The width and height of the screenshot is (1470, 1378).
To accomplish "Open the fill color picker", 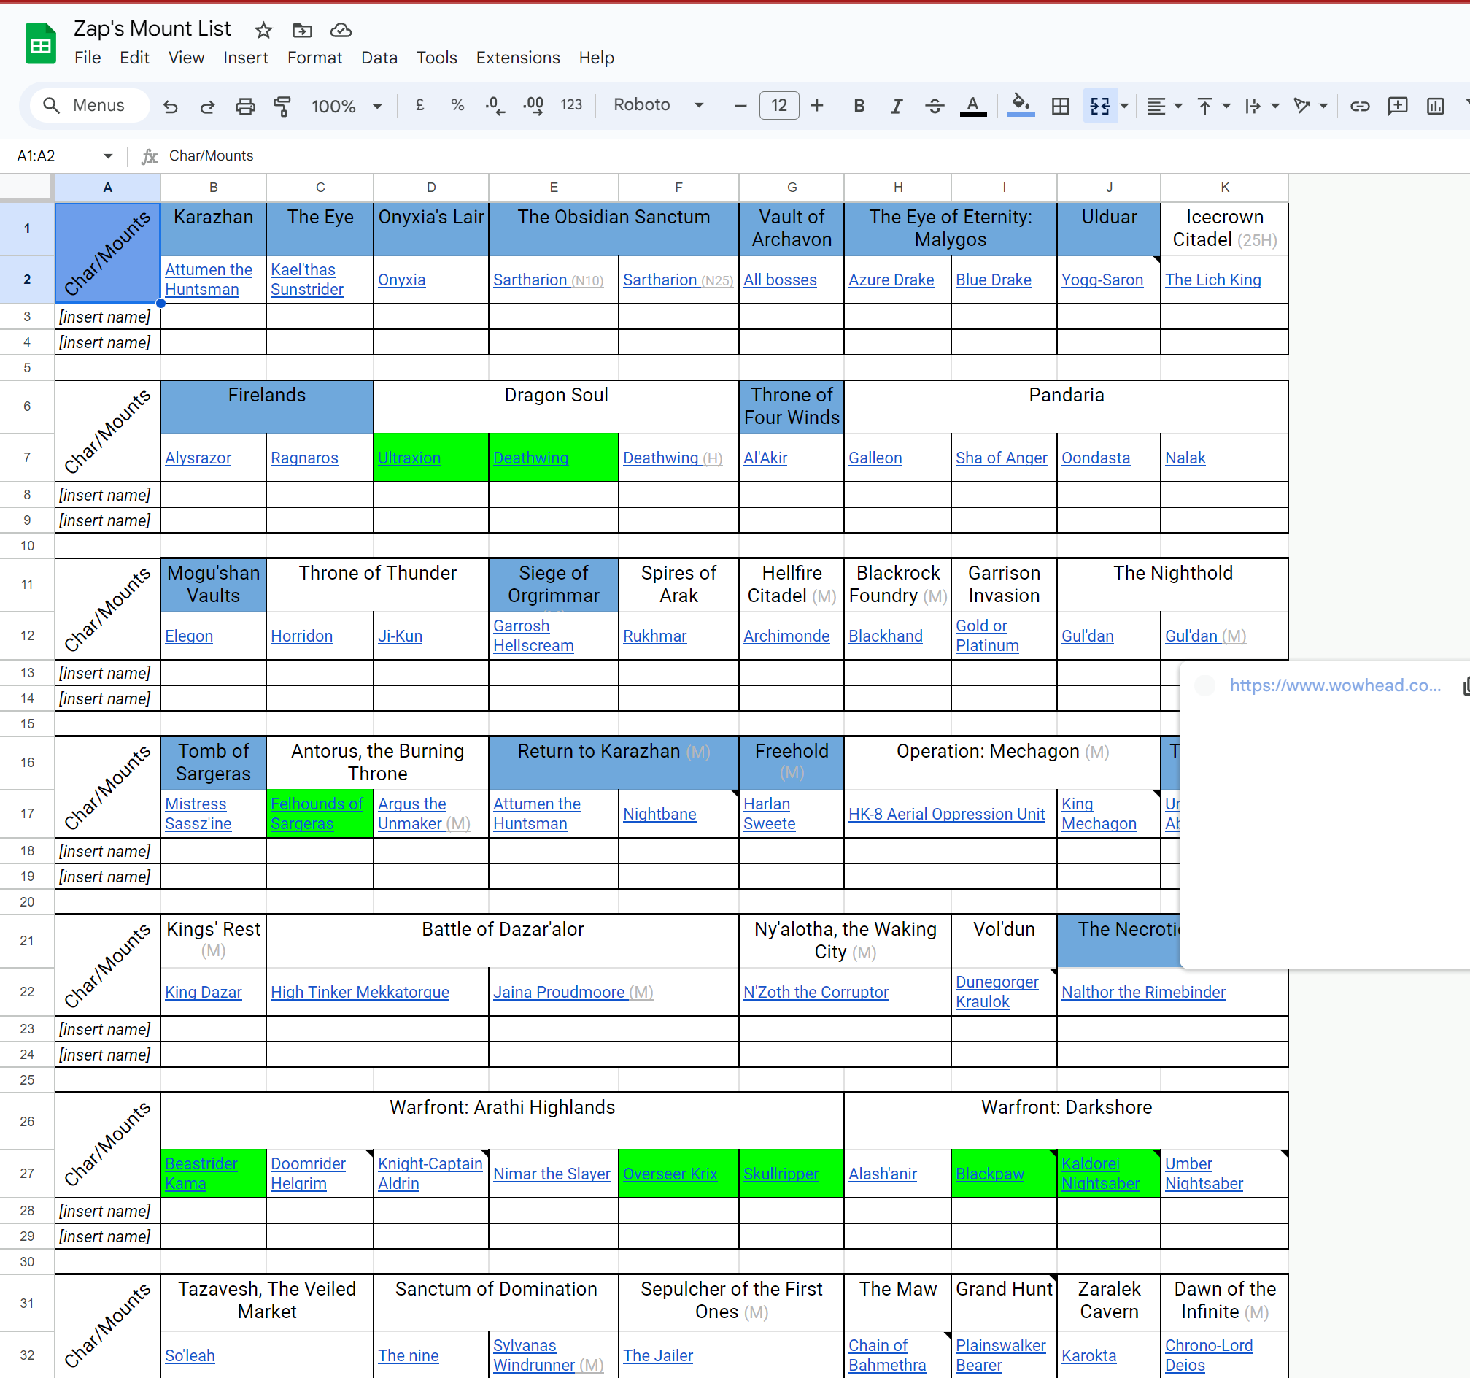I will coord(1021,106).
